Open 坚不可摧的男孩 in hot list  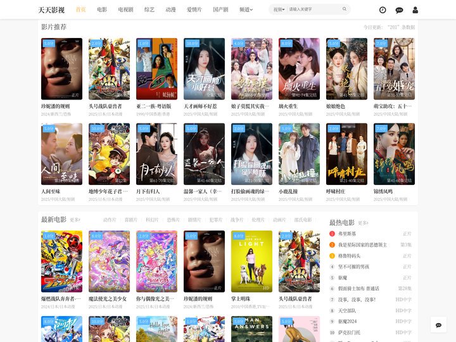[353, 267]
